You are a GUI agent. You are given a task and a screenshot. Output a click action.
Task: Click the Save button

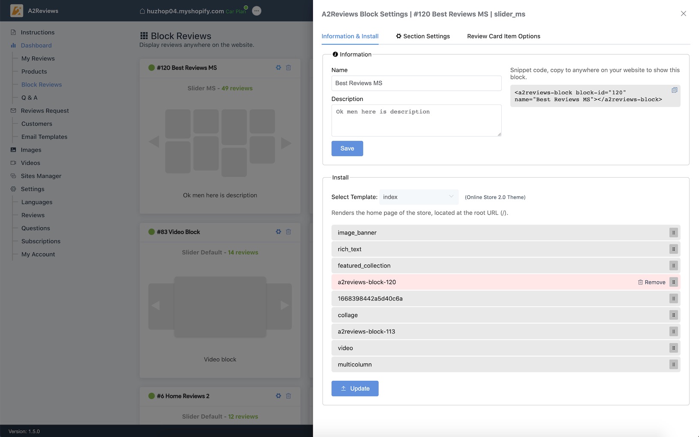coord(347,149)
